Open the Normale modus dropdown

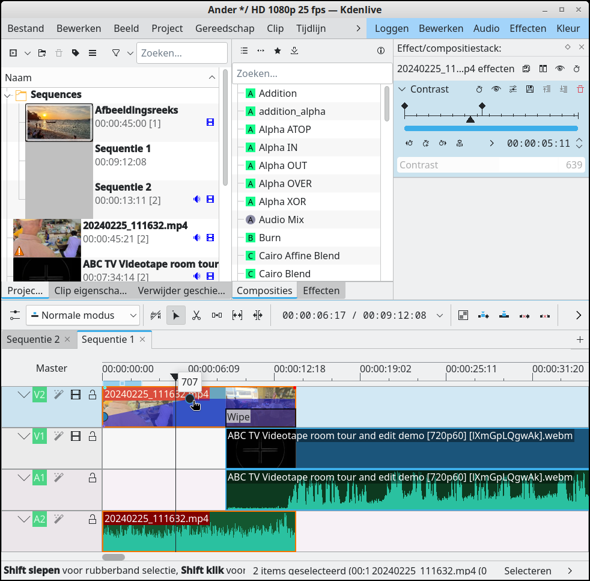83,315
